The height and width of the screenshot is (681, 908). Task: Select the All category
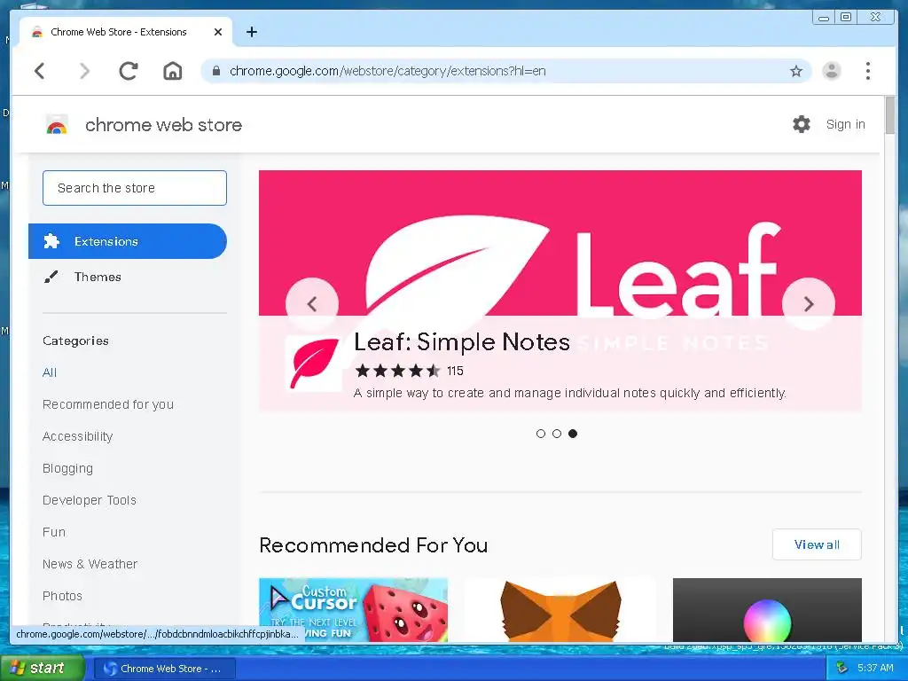(50, 372)
